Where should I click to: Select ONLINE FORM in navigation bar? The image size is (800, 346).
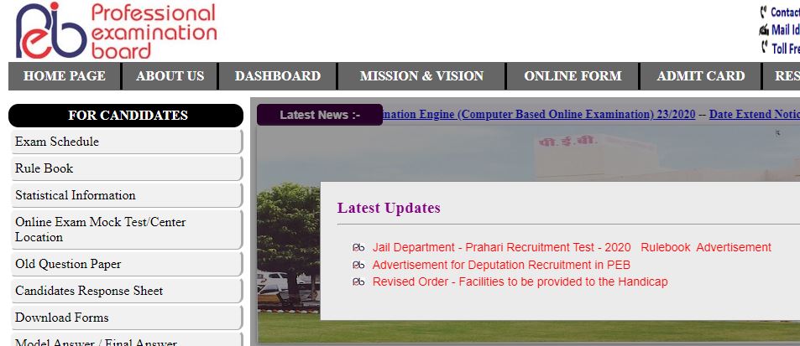click(573, 76)
